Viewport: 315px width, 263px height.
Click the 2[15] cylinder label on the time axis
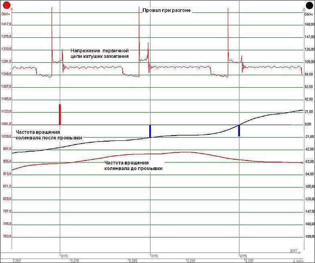pyautogui.click(x=243, y=256)
